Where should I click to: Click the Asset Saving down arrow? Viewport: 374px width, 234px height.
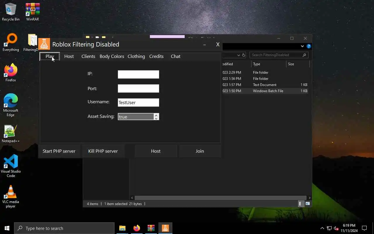point(156,118)
